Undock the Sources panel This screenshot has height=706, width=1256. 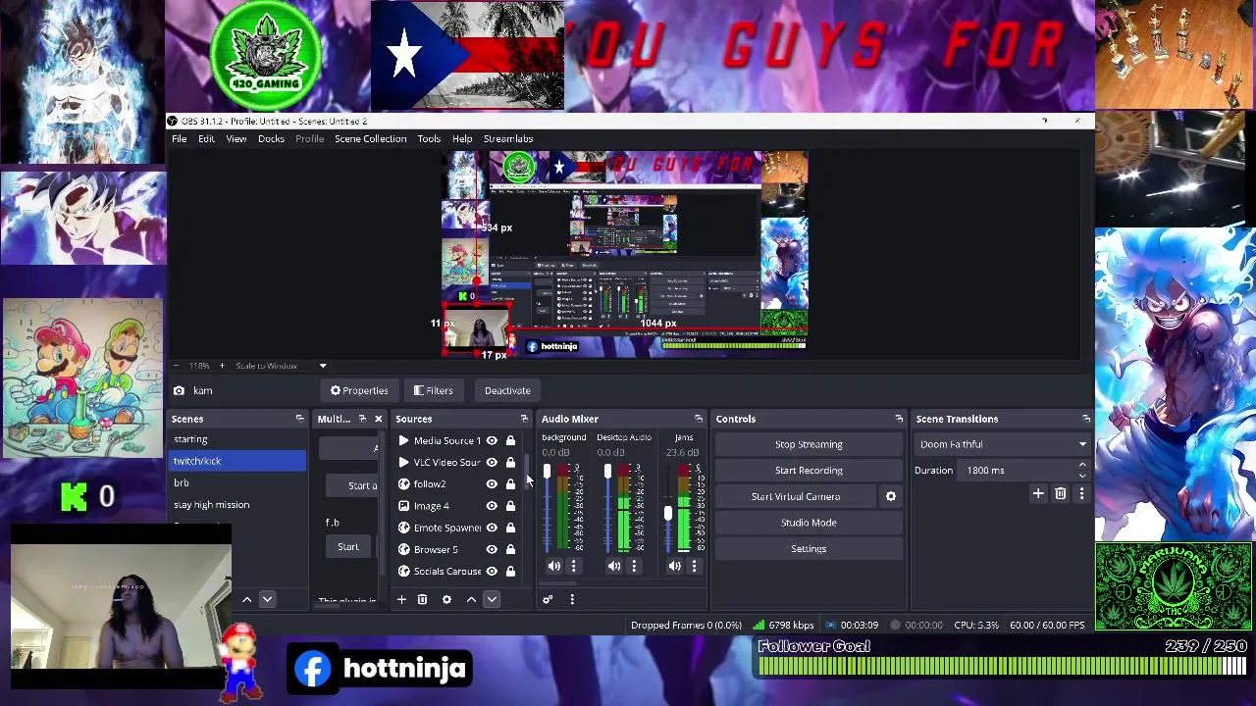pyautogui.click(x=524, y=419)
